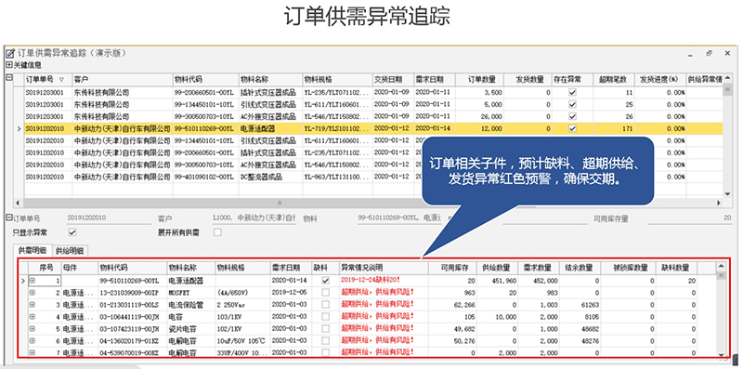743x369 pixels.
Task: Click material code 04-539070019-00KZ
Action: 129,352
